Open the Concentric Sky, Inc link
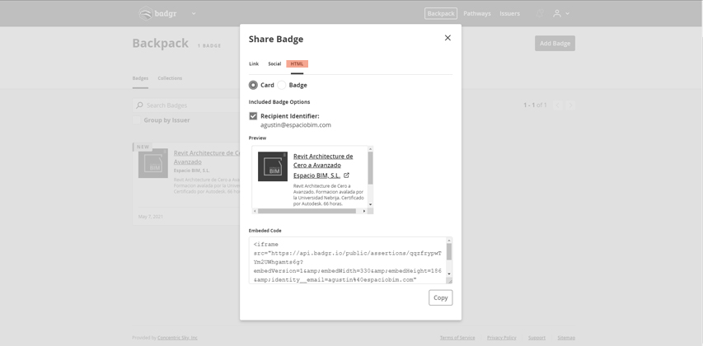Screen dimensions: 703x346 point(177,338)
